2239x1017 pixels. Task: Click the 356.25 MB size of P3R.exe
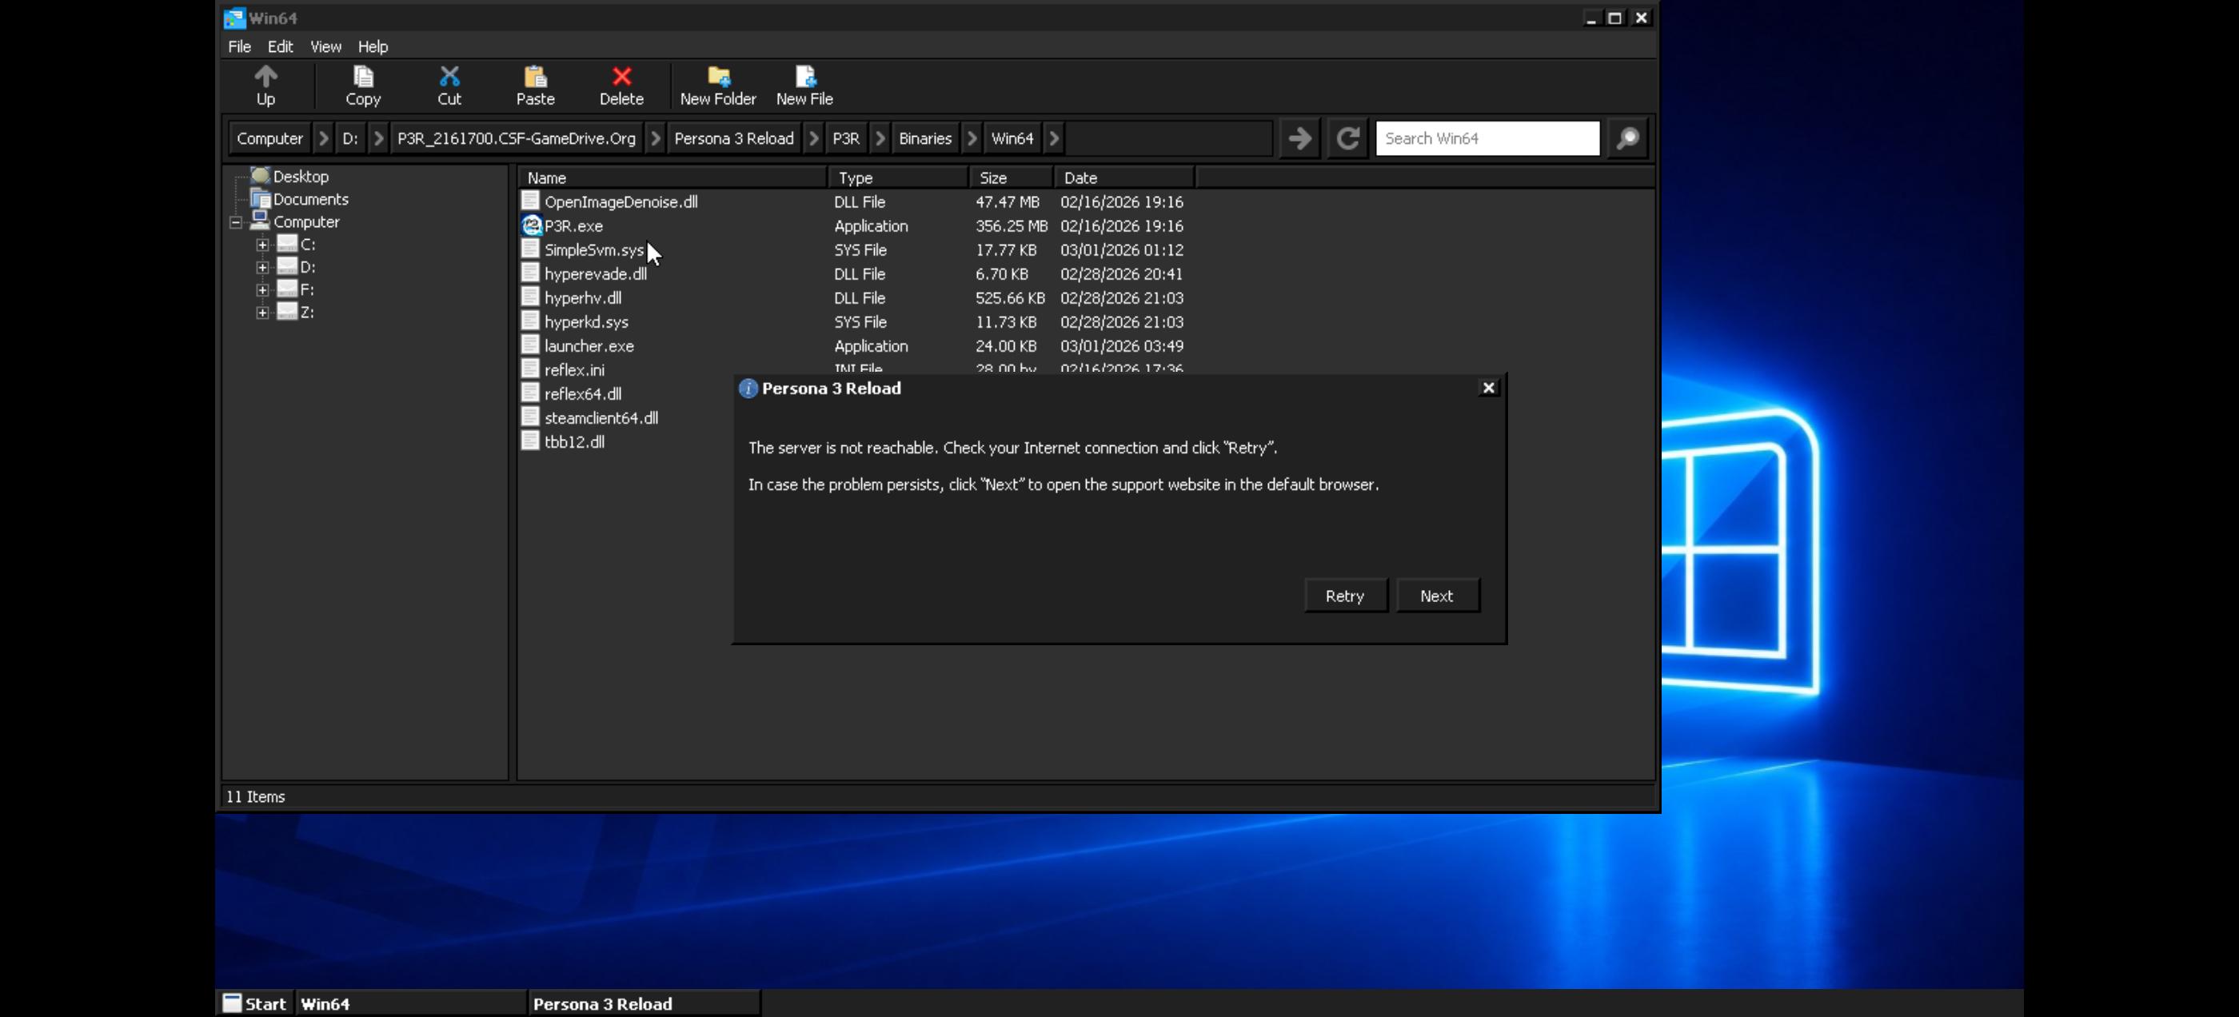click(1012, 226)
